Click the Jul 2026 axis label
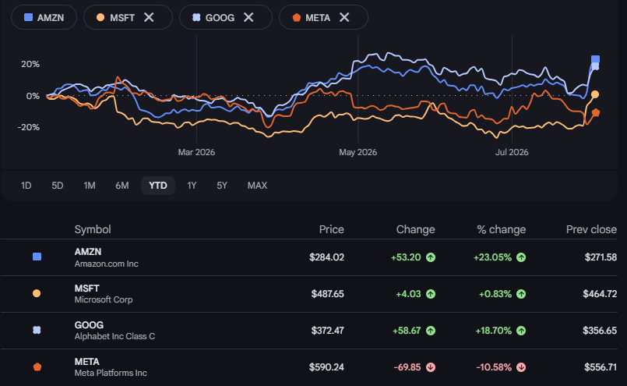Screen dimensions: 627x386 point(512,152)
